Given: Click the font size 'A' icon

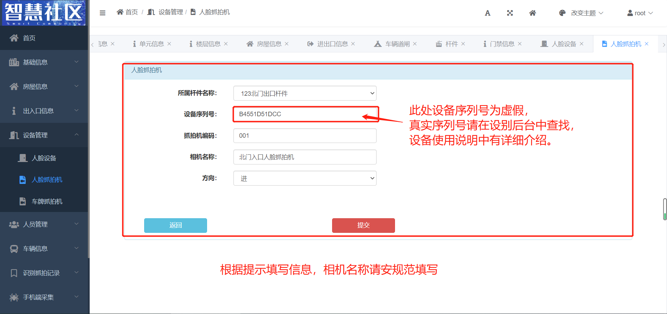Looking at the screenshot, I should point(487,13).
